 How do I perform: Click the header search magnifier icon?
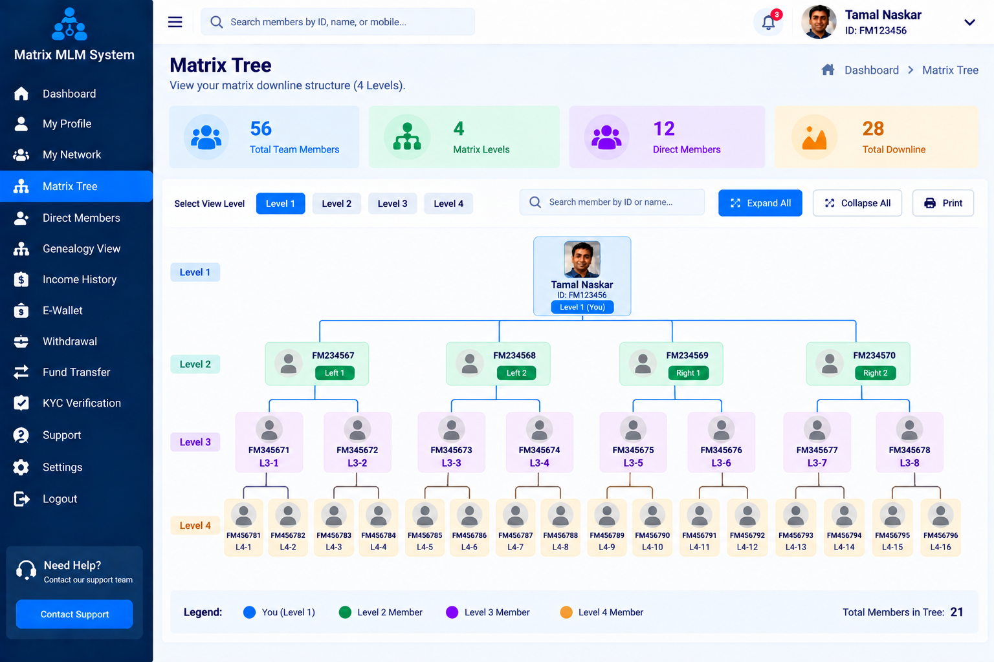pyautogui.click(x=217, y=22)
